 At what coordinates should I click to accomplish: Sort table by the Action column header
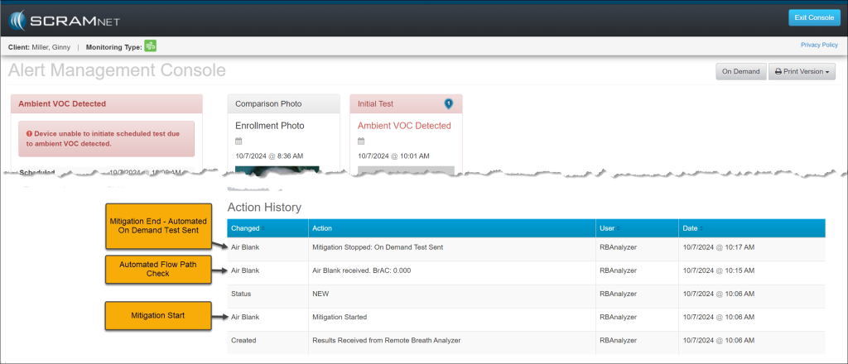[x=325, y=227]
